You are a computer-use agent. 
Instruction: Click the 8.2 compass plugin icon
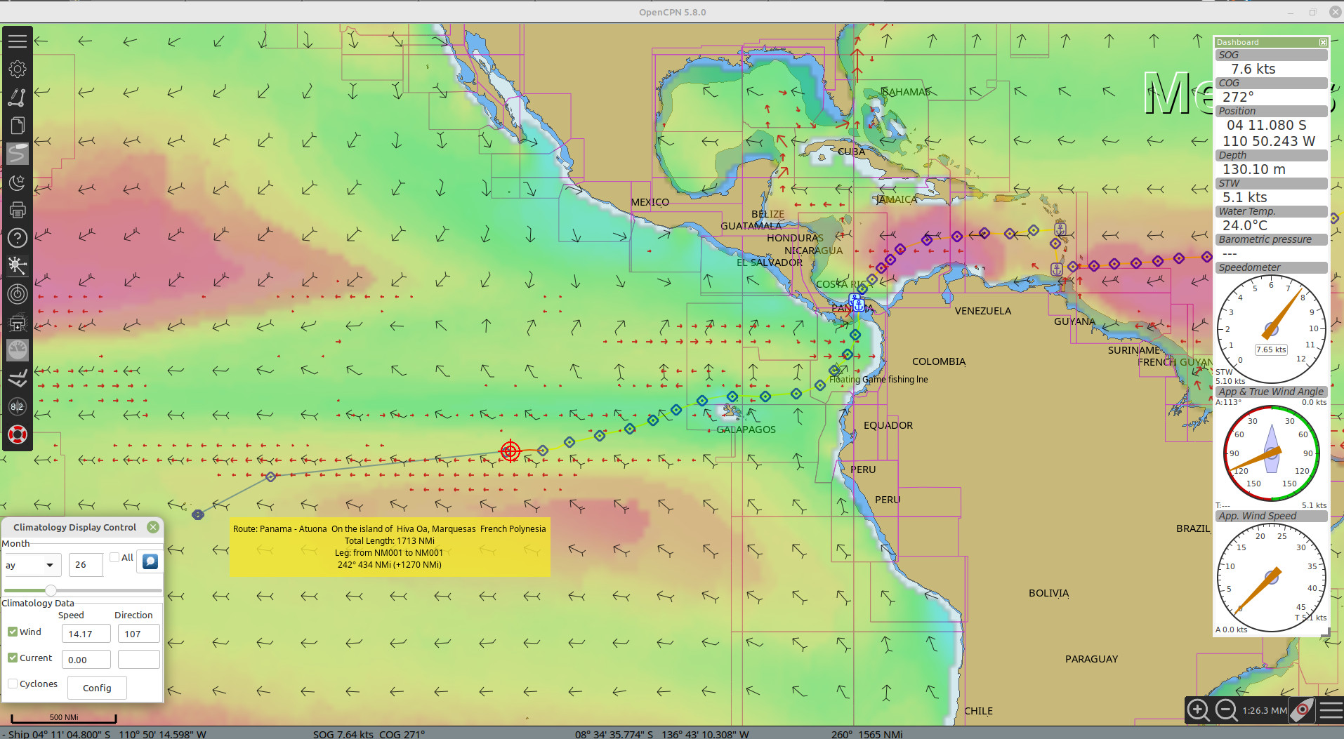pyautogui.click(x=18, y=406)
